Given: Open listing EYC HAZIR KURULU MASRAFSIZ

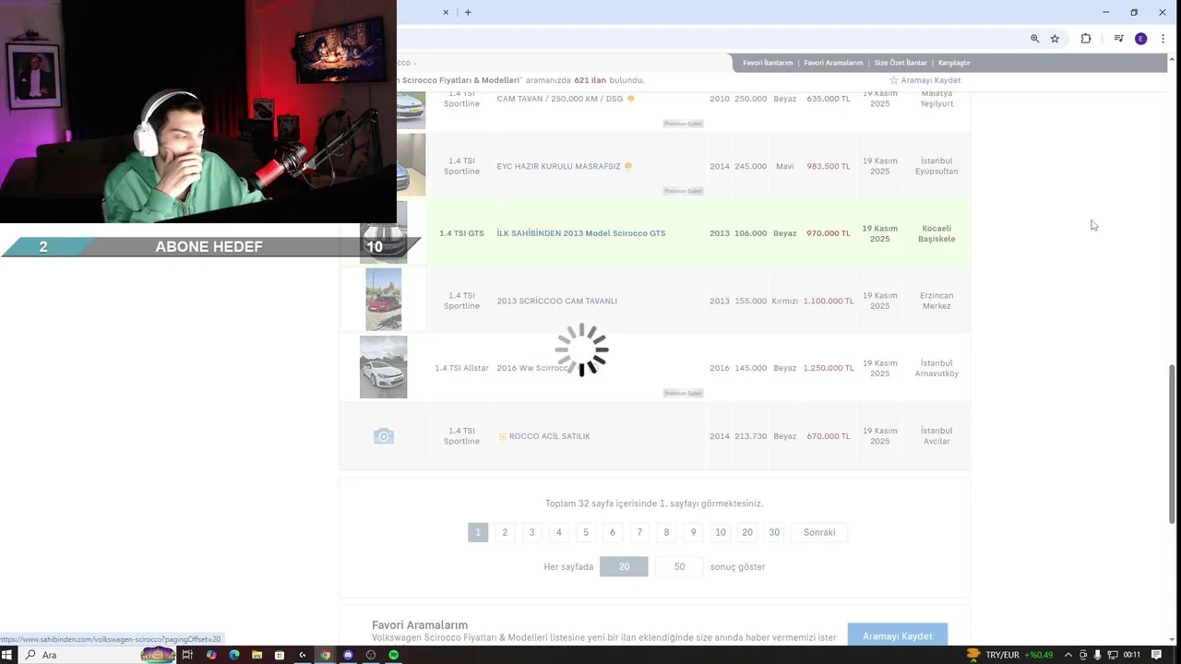Looking at the screenshot, I should click(558, 167).
